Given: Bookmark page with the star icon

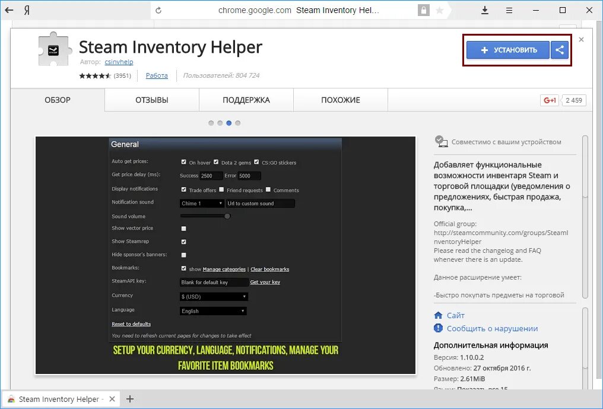Looking at the screenshot, I should click(439, 11).
